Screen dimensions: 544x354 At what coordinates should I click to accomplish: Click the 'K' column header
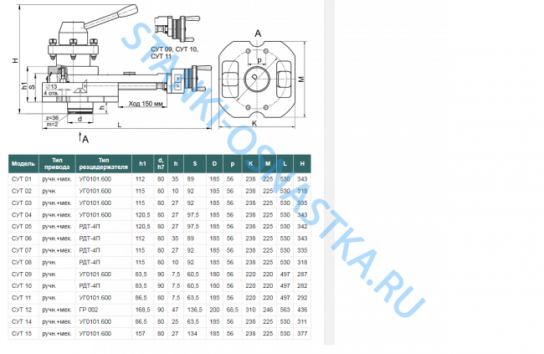pyautogui.click(x=249, y=162)
